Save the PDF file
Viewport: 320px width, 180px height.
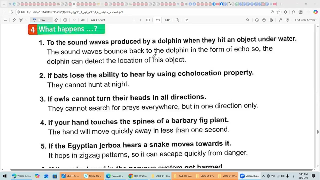point(264,20)
